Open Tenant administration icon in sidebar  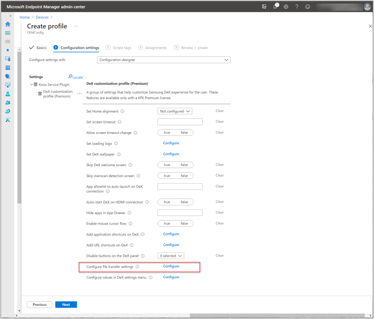pos(8,111)
